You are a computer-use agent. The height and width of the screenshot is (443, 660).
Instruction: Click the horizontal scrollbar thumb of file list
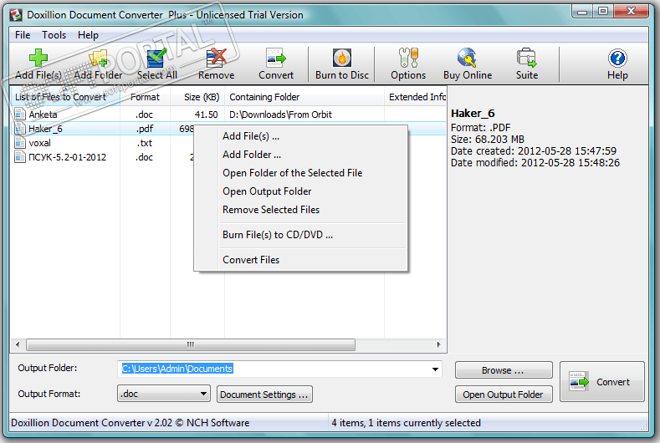(191, 345)
